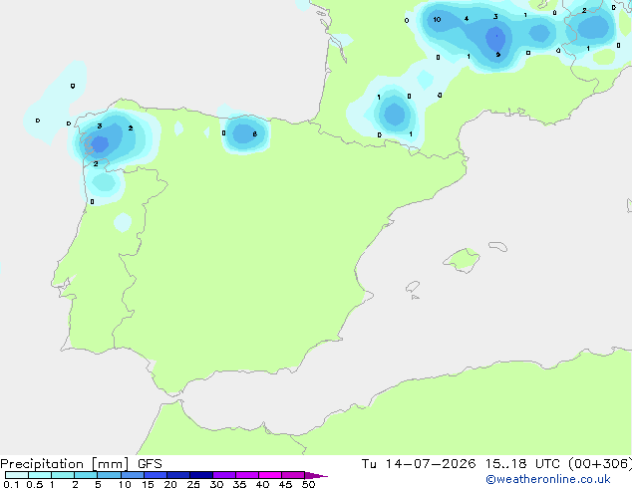The image size is (632, 488).
Task: Click the 'GFS' model label
Action: 150,464
